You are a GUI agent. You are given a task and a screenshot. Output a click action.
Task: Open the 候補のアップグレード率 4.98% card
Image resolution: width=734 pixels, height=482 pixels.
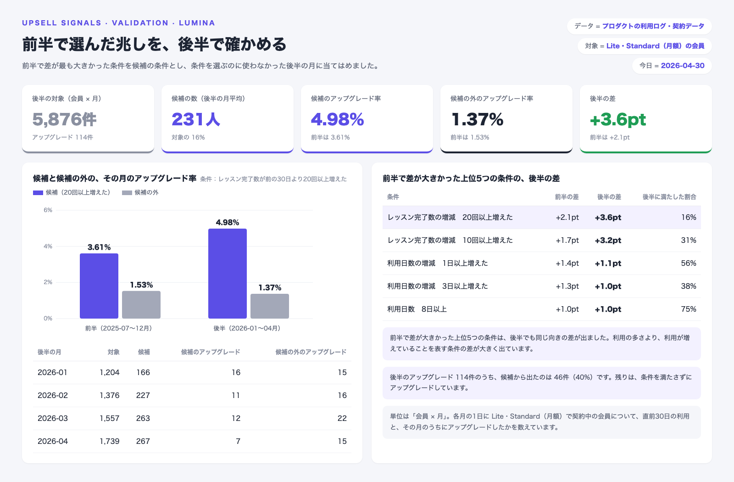[367, 119]
